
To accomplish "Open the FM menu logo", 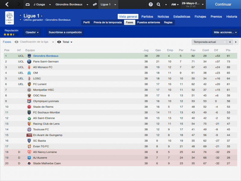I will point(174,5).
